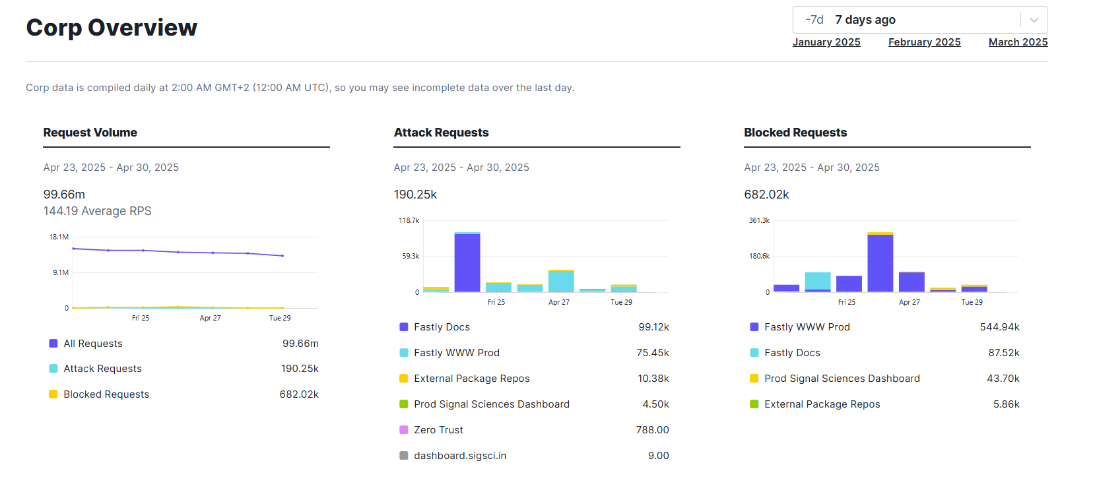Click the cyan bar above Apr 27 in Attack Requests

coord(561,282)
